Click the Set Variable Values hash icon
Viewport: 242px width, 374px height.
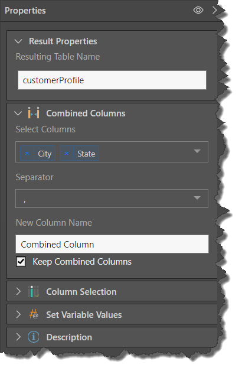pyautogui.click(x=34, y=314)
